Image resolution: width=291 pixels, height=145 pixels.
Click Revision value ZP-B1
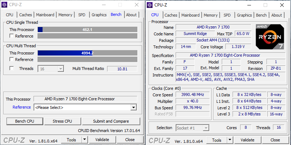click(x=276, y=68)
